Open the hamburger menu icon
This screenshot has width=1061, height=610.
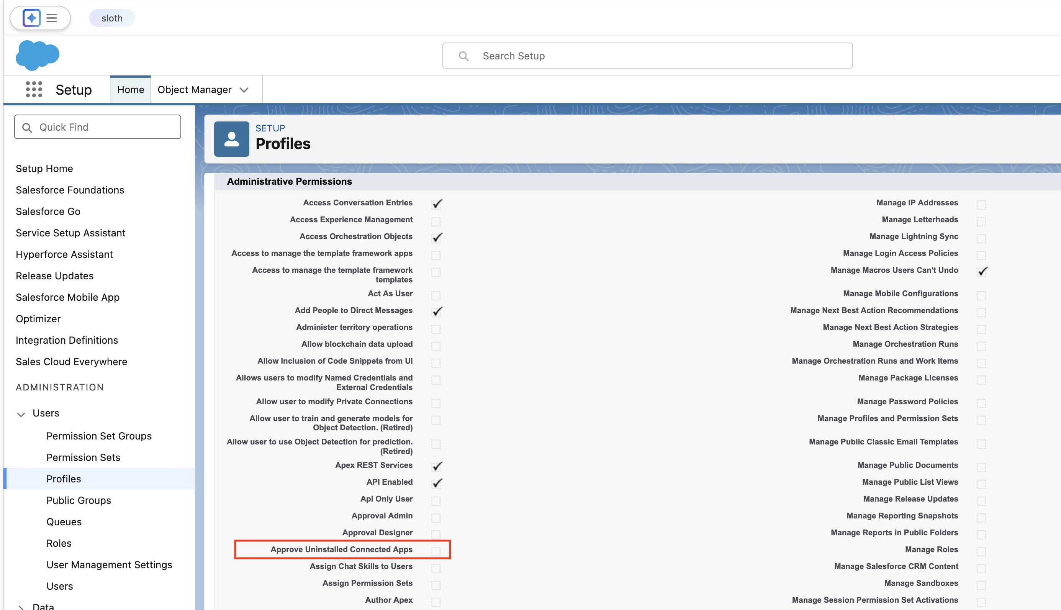[51, 18]
